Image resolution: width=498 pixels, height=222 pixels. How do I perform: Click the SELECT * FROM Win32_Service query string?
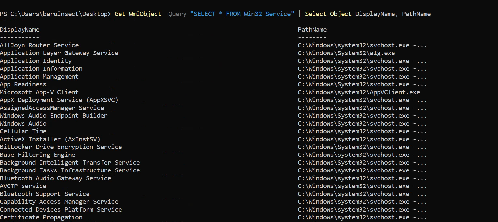tap(242, 14)
